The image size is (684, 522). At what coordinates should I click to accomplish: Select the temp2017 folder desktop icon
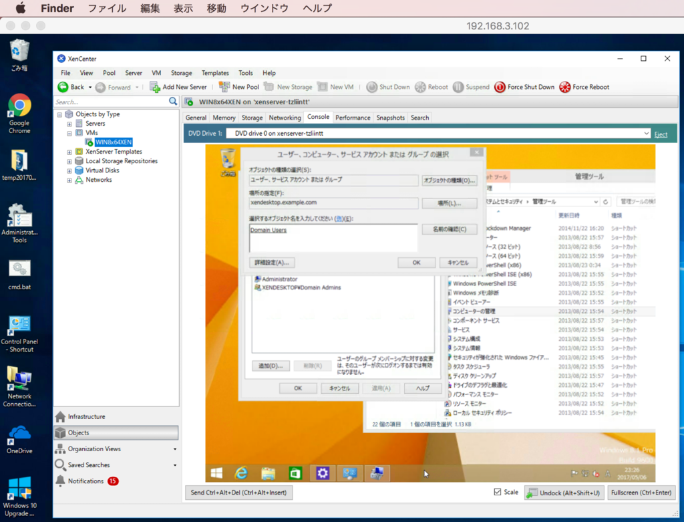[x=19, y=165]
